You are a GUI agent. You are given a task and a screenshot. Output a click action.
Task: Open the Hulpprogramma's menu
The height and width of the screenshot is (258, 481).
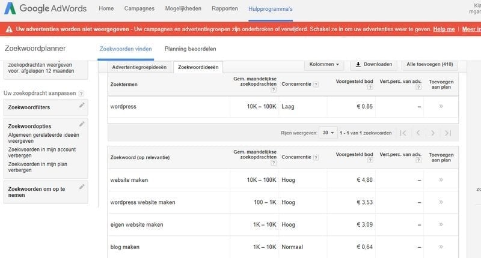point(271,9)
